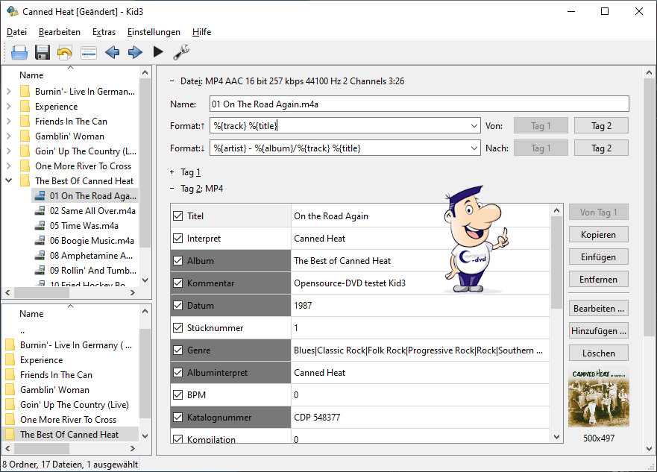This screenshot has height=472, width=657.
Task: Click the create playlist toolbar icon
Action: click(89, 52)
